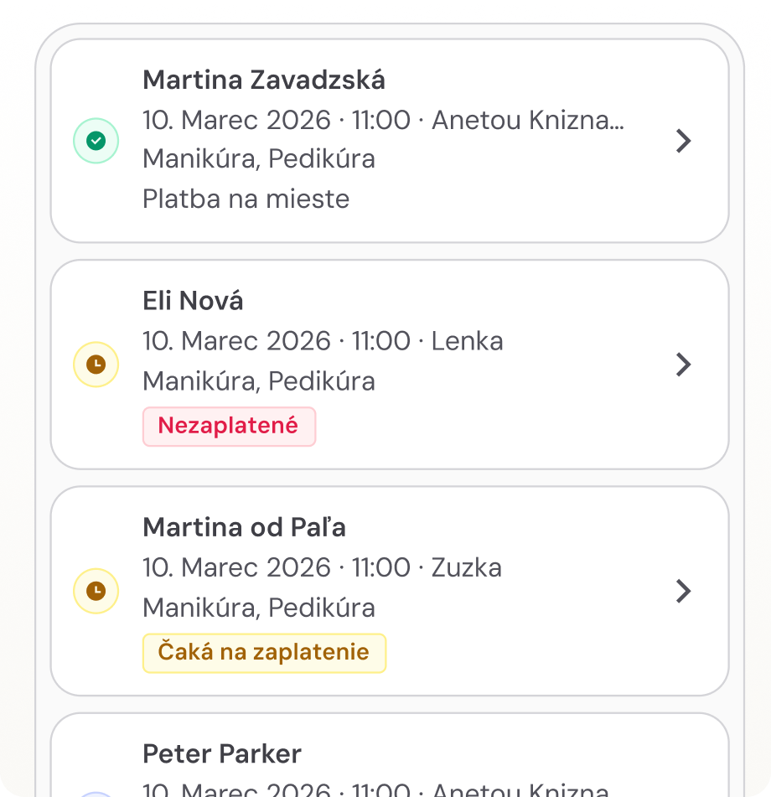The height and width of the screenshot is (797, 771).
Task: Click the date line mentioning Anetou Knizna
Action: pyautogui.click(x=383, y=121)
